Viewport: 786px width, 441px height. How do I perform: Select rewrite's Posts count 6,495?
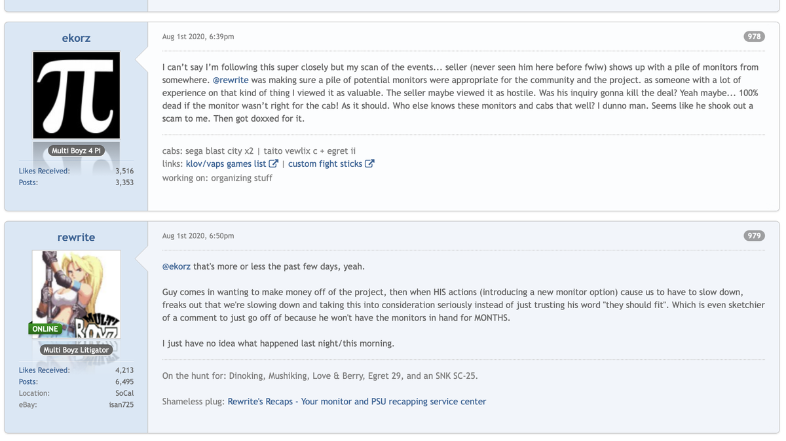coord(124,381)
